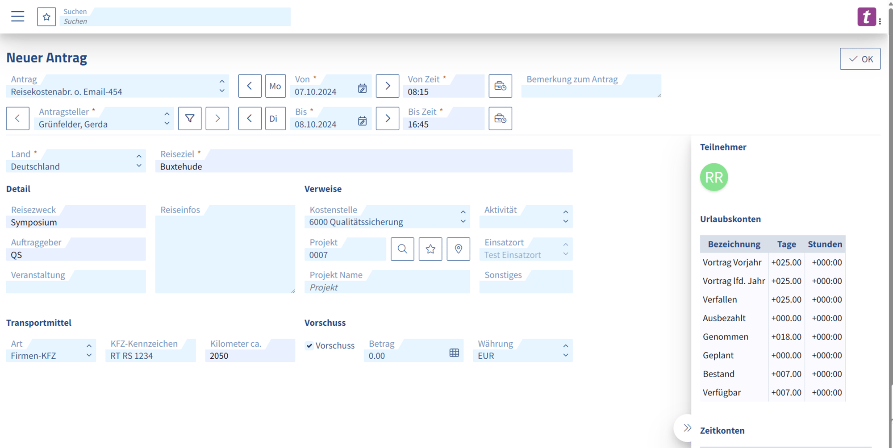The height and width of the screenshot is (448, 893).
Task: Uncheck the Vorschuss checkbox
Action: (309, 345)
